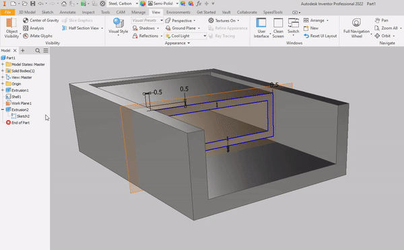The image size is (404, 250).
Task: Toggle Analysis visibility
Action: pos(34,28)
